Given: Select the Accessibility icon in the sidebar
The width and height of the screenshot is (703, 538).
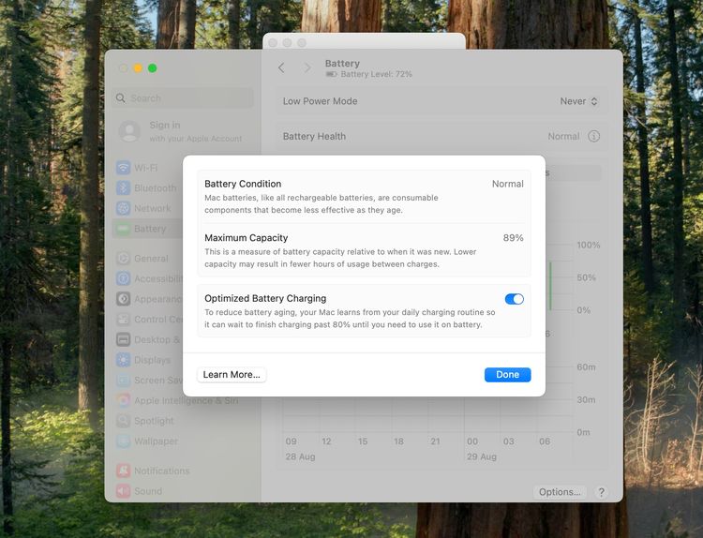Looking at the screenshot, I should tap(124, 278).
